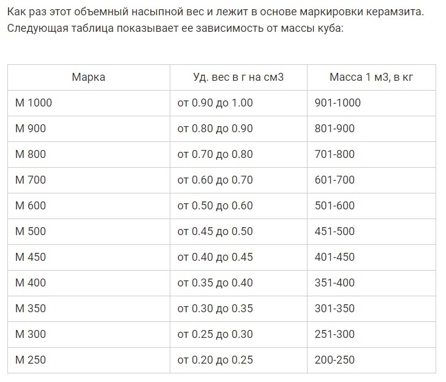
Task: Click the "от 0.20 до 0.25" cell
Action: coord(215,360)
